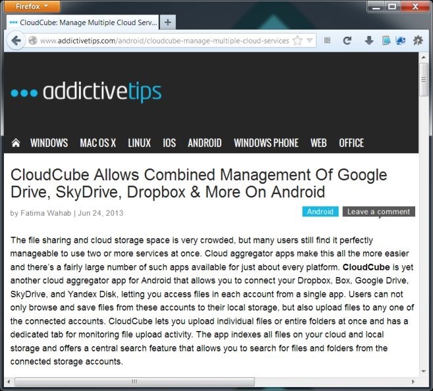Click the gear add-on icon in the toolbar
The height and width of the screenshot is (391, 433).
[418, 41]
